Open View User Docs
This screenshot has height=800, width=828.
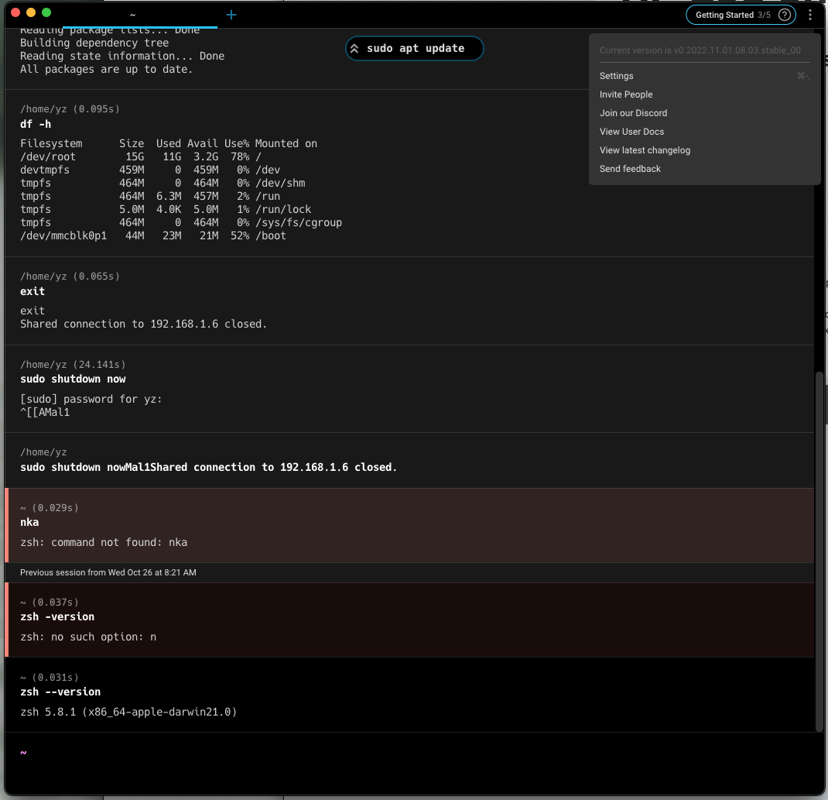[631, 131]
